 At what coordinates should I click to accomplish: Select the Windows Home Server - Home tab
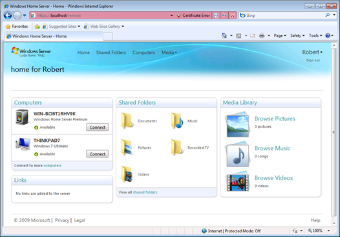point(54,36)
